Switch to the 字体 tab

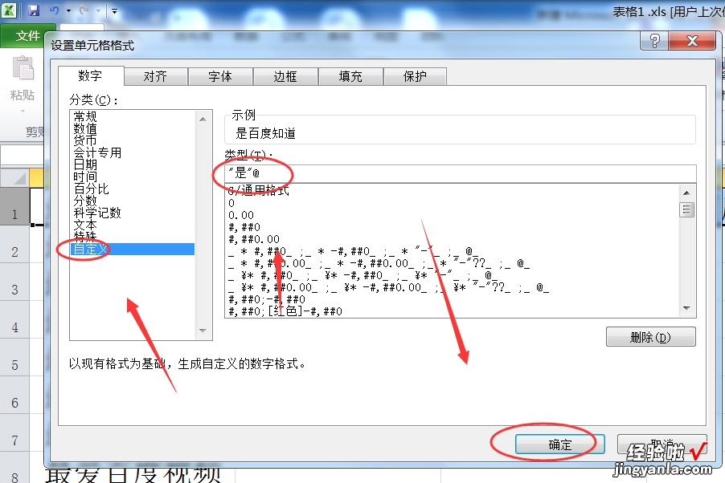[220, 77]
